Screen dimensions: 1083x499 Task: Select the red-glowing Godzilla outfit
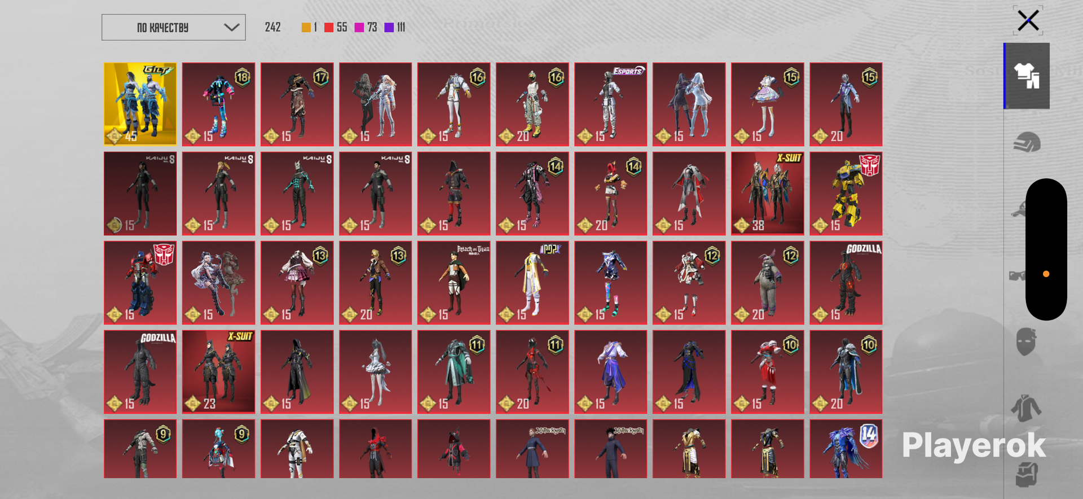(846, 283)
